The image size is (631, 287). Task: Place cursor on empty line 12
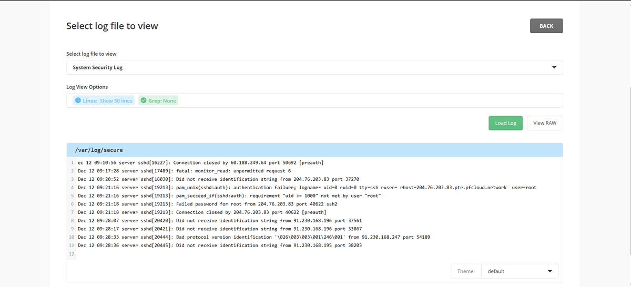pyautogui.click(x=210, y=254)
